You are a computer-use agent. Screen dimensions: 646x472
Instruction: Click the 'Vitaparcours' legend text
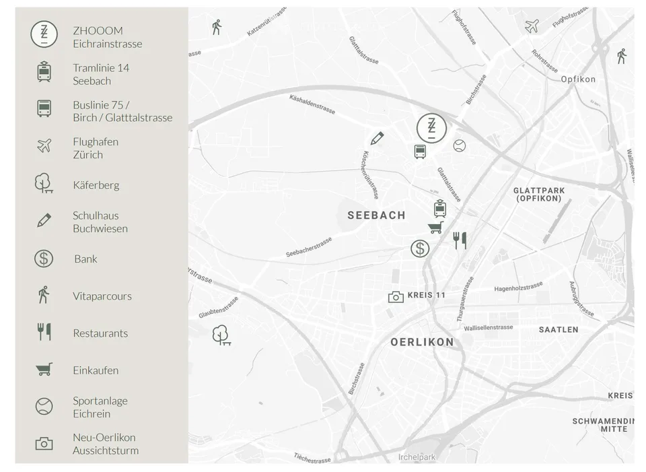(x=102, y=296)
